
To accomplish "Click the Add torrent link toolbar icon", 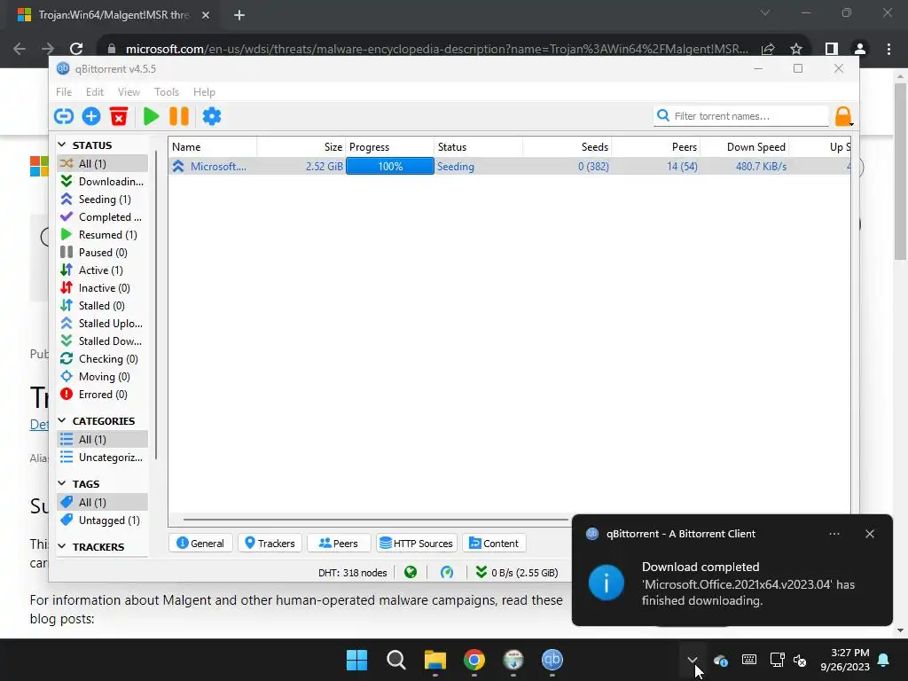I will (x=64, y=116).
